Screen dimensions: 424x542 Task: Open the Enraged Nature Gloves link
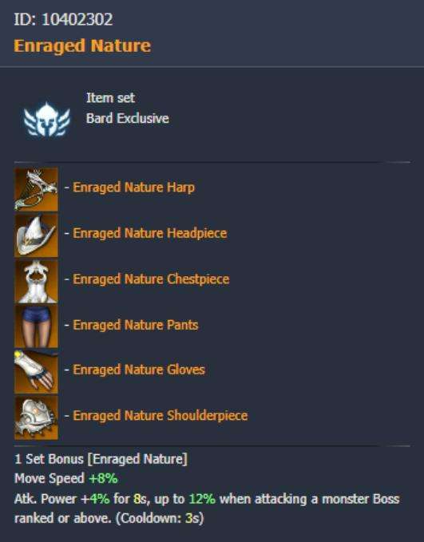coord(139,370)
